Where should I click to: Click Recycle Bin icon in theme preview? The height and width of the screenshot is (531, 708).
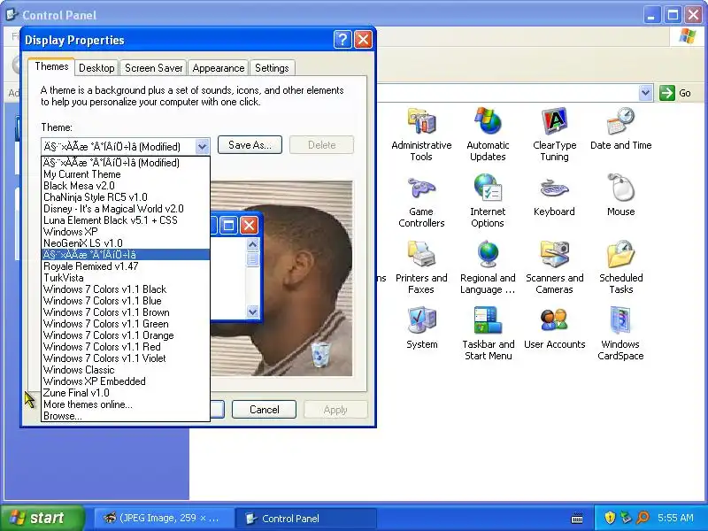point(321,354)
